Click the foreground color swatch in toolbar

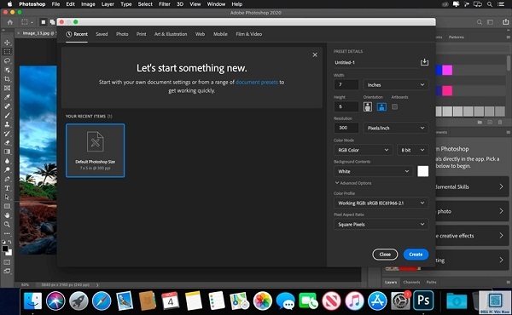[5, 249]
